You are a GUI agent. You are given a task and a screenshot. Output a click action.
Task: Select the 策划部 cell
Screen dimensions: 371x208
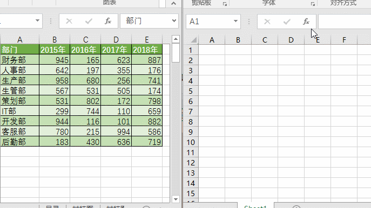pyautogui.click(x=19, y=101)
